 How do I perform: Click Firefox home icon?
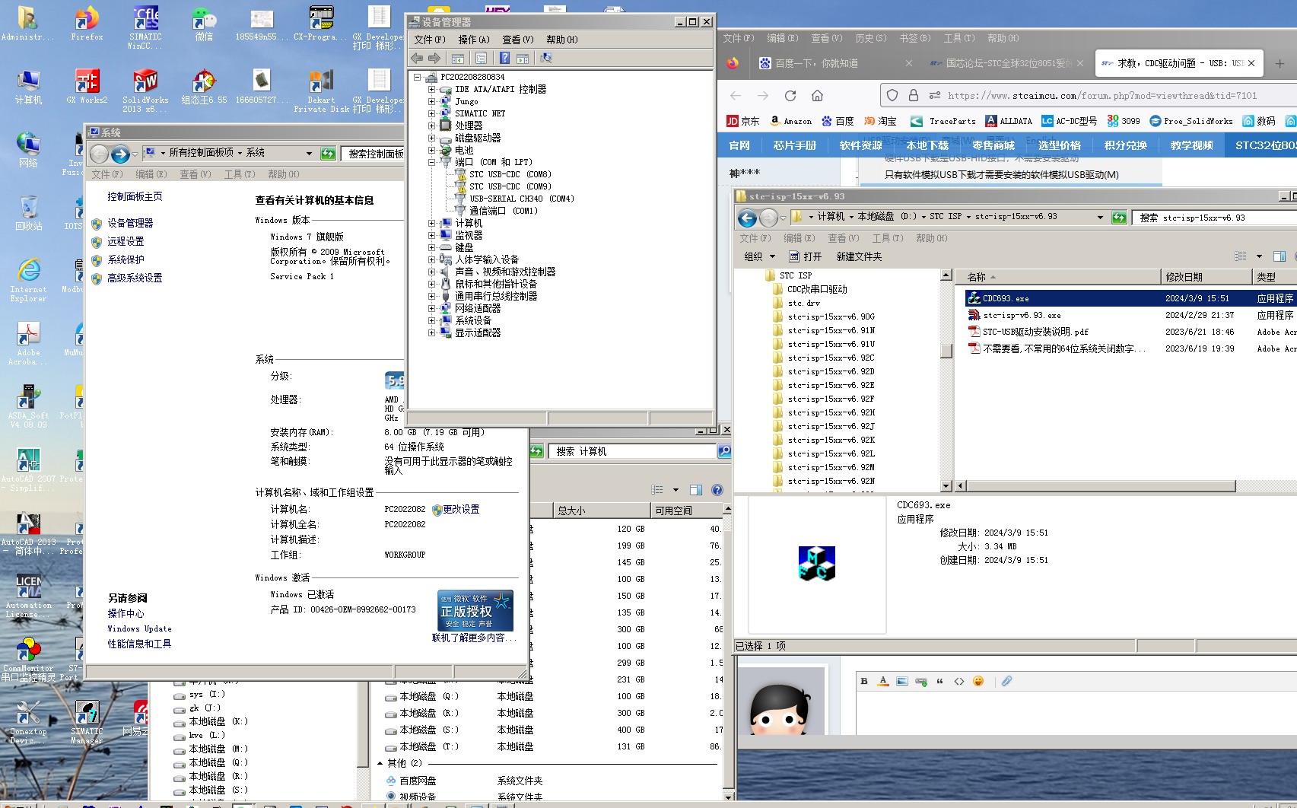pyautogui.click(x=817, y=95)
